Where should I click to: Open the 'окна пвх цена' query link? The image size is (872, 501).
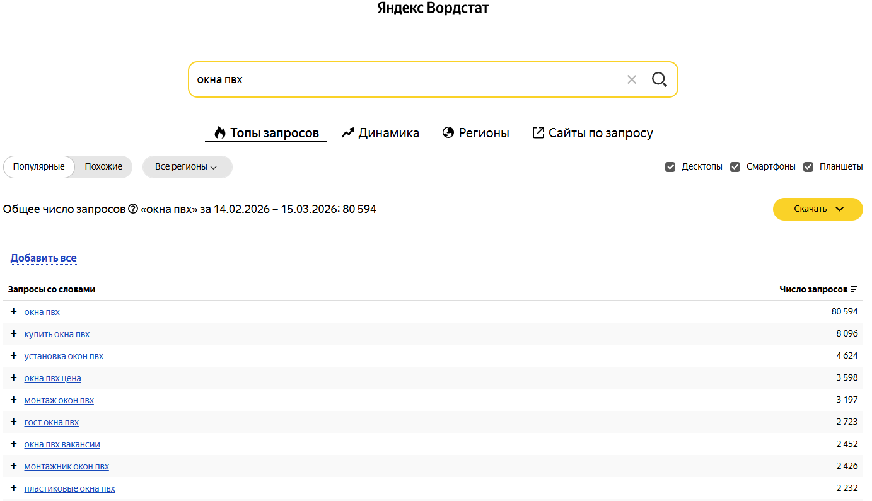pyautogui.click(x=53, y=378)
